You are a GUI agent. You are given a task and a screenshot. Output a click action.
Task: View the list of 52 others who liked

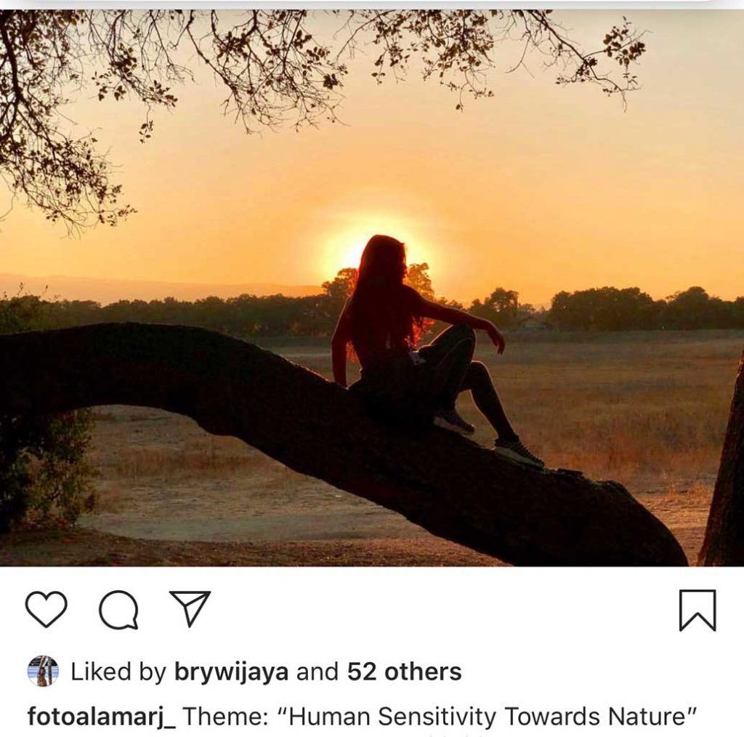pos(404,672)
